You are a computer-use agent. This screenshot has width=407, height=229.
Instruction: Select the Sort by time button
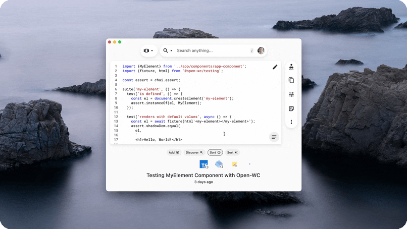215,152
